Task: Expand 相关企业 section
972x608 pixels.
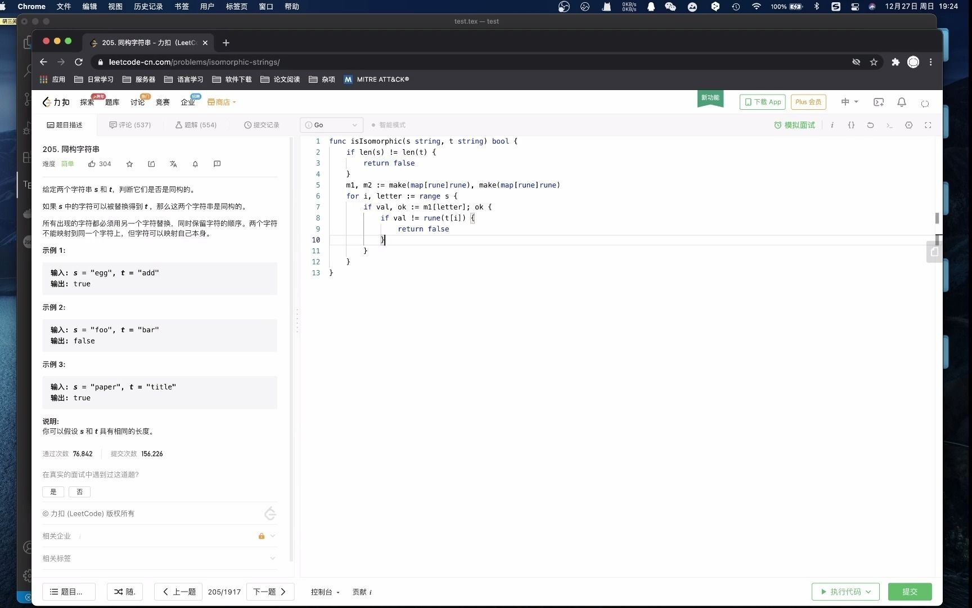Action: point(159,536)
